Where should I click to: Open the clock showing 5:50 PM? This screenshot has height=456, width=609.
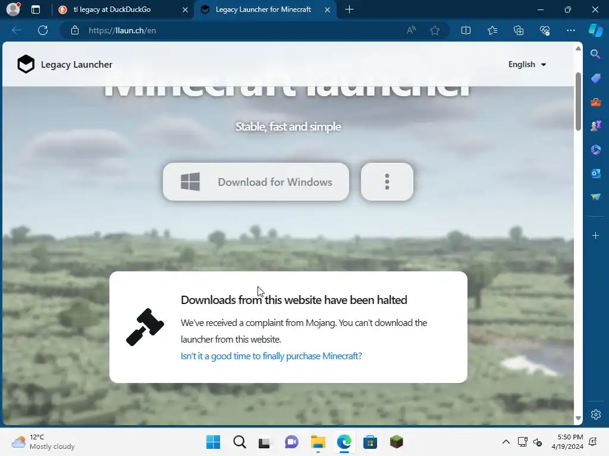pos(567,442)
